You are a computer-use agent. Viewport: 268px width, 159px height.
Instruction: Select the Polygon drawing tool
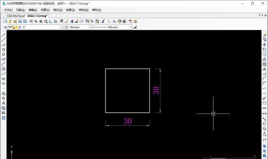click(3, 49)
